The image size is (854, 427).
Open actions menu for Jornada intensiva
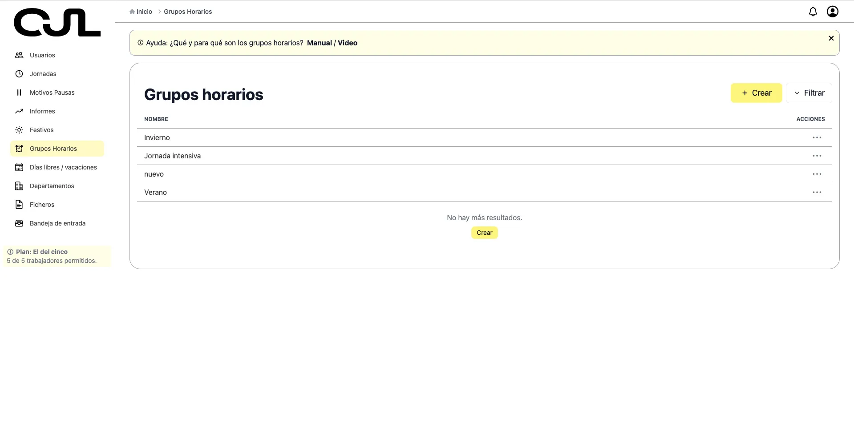(817, 156)
